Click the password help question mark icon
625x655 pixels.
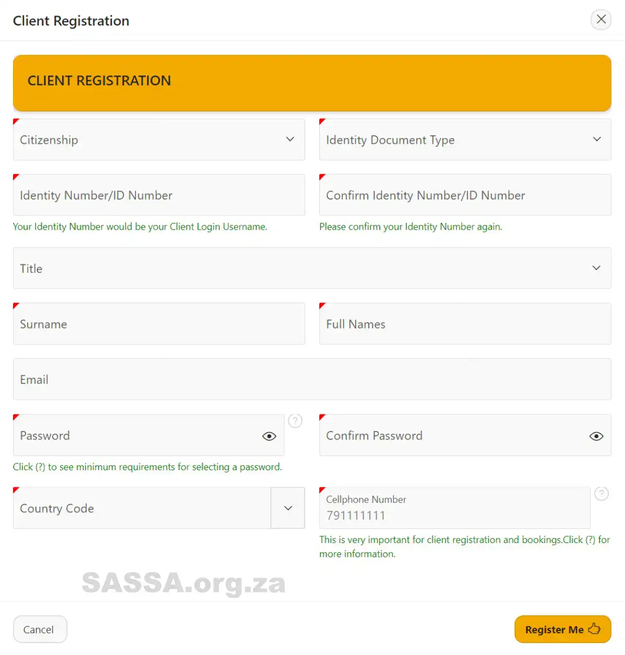coord(295,421)
